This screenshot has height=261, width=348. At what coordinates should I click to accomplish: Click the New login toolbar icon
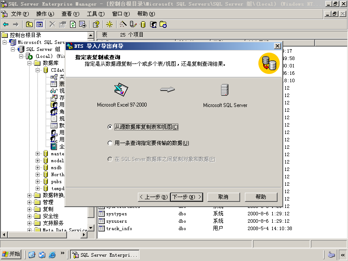tap(154, 24)
